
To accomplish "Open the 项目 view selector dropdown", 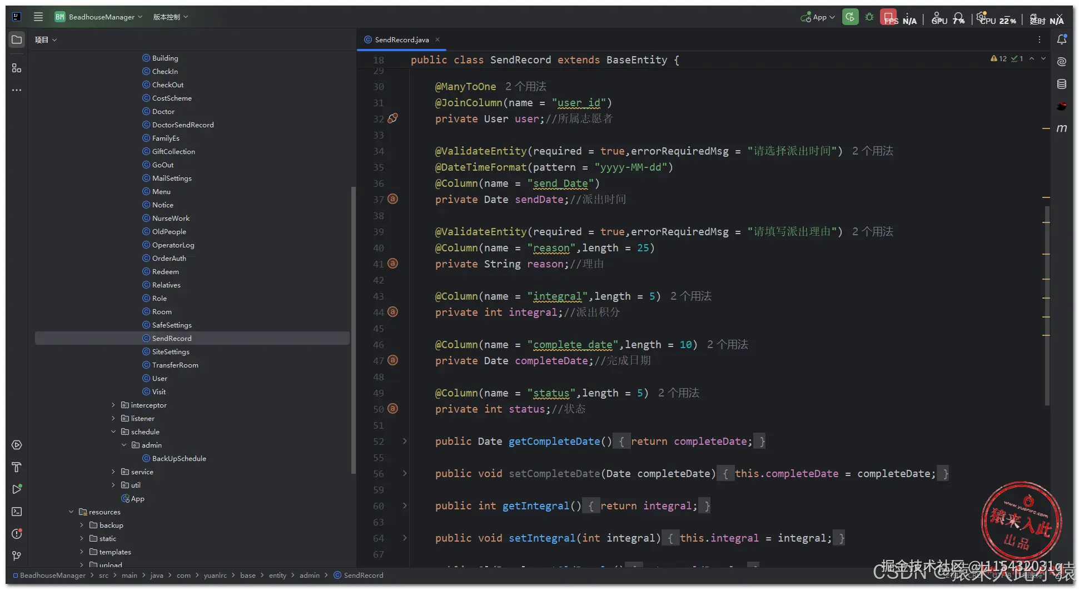I will click(46, 39).
